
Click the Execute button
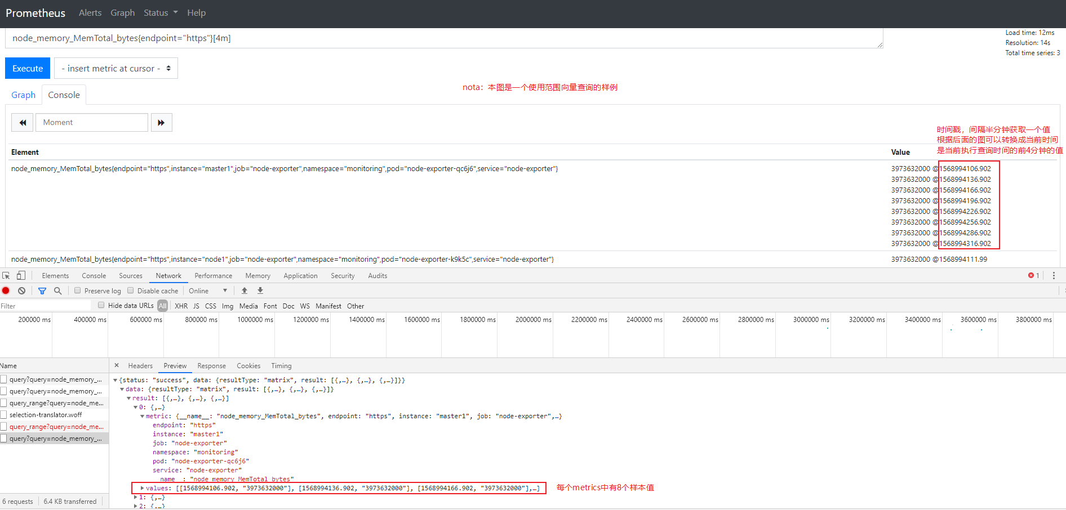pos(28,69)
